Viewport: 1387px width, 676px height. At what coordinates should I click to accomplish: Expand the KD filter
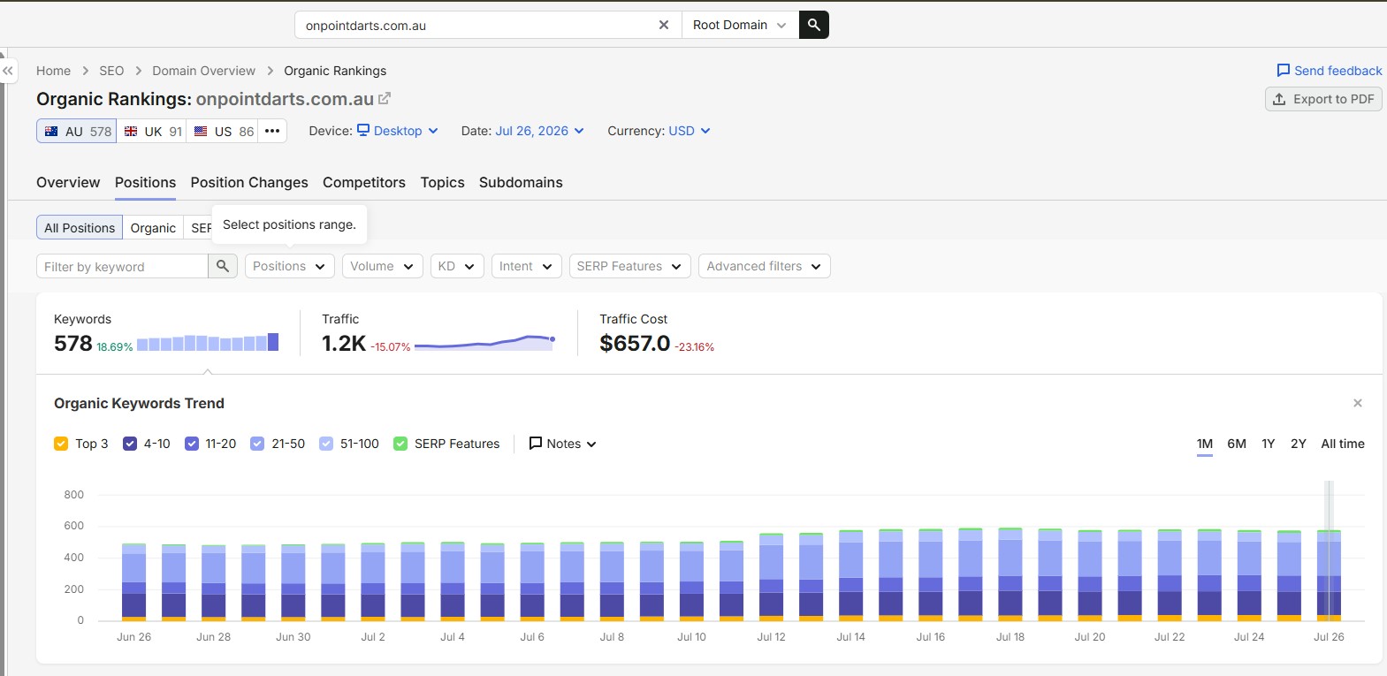coord(456,266)
